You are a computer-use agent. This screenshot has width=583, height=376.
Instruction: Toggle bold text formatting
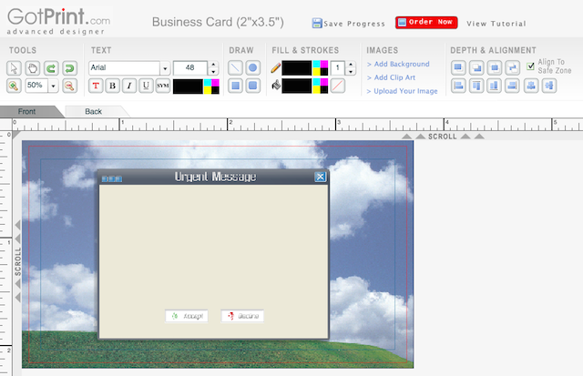(112, 86)
